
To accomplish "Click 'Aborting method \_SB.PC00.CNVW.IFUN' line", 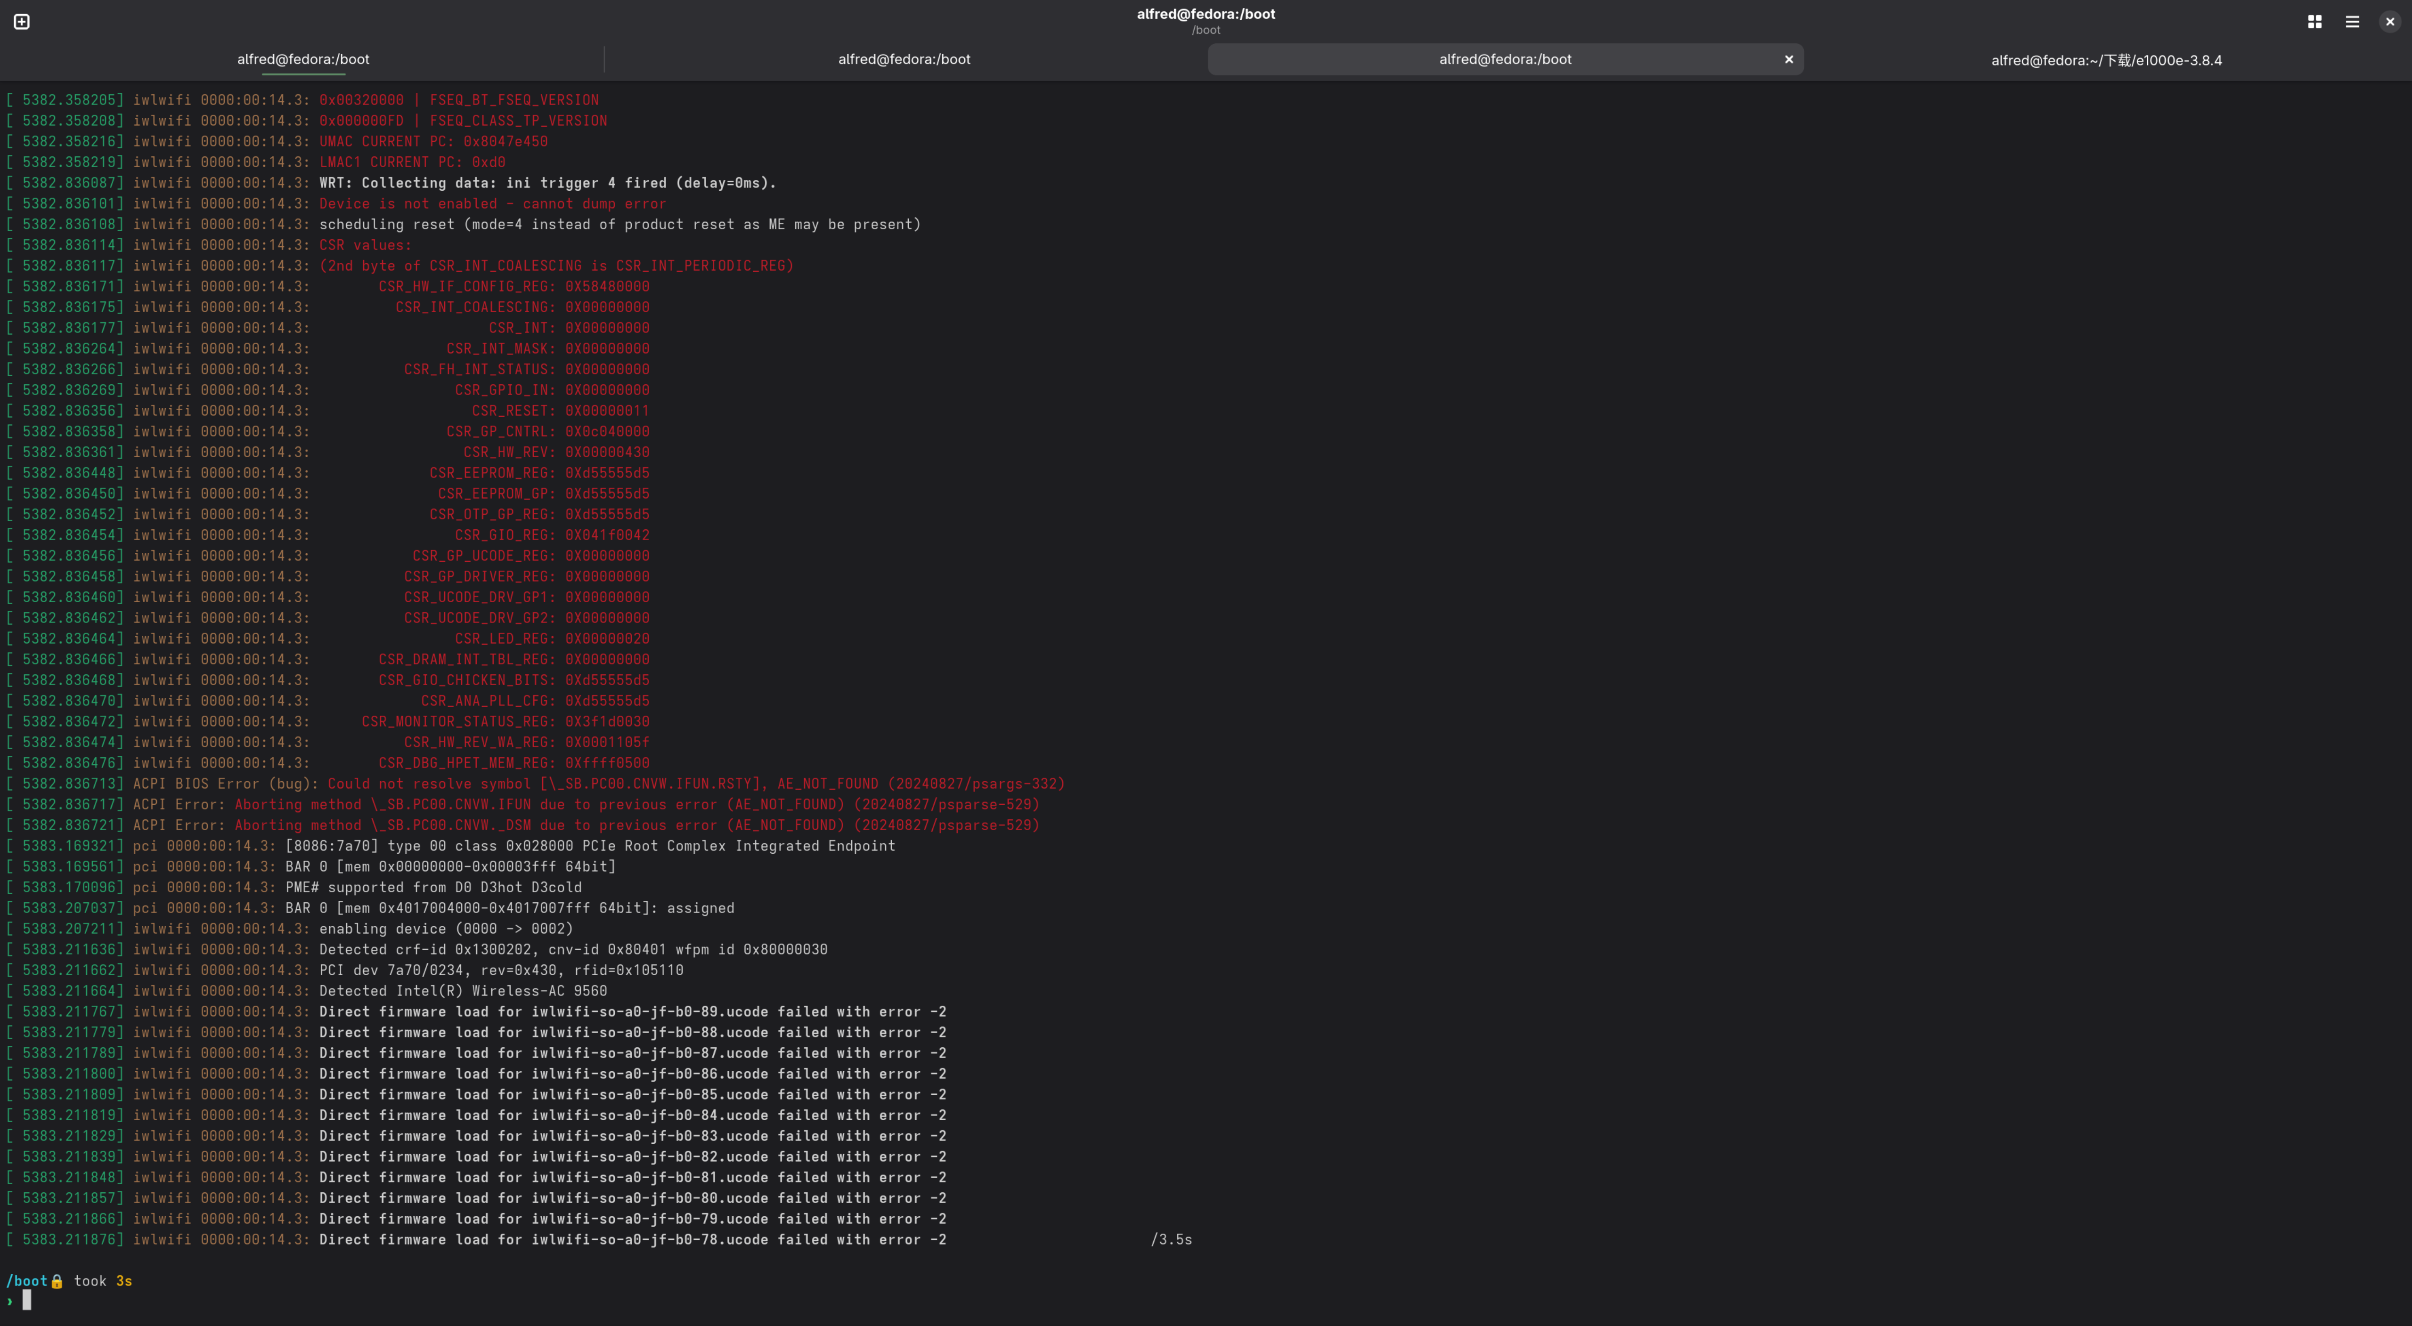I will [x=637, y=804].
